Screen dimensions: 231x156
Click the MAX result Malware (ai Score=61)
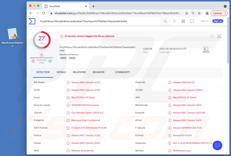[82, 151]
